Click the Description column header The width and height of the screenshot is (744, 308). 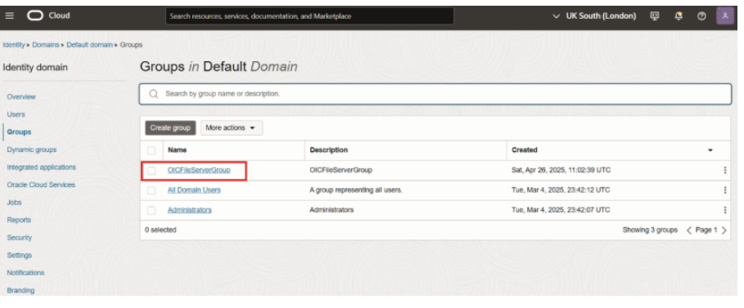tap(329, 150)
